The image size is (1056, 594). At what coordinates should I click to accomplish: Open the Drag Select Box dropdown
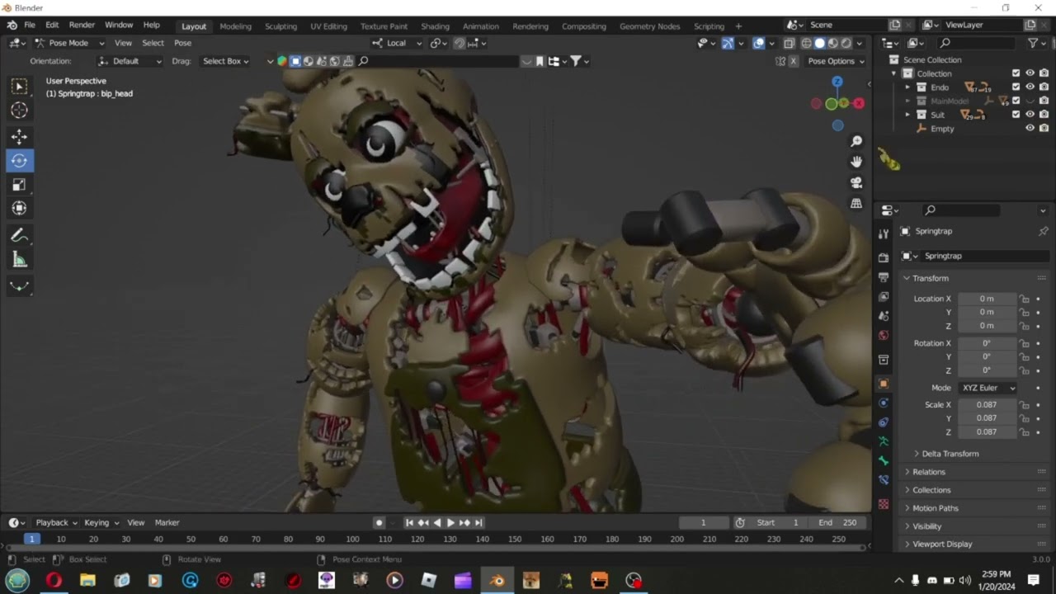tap(225, 61)
